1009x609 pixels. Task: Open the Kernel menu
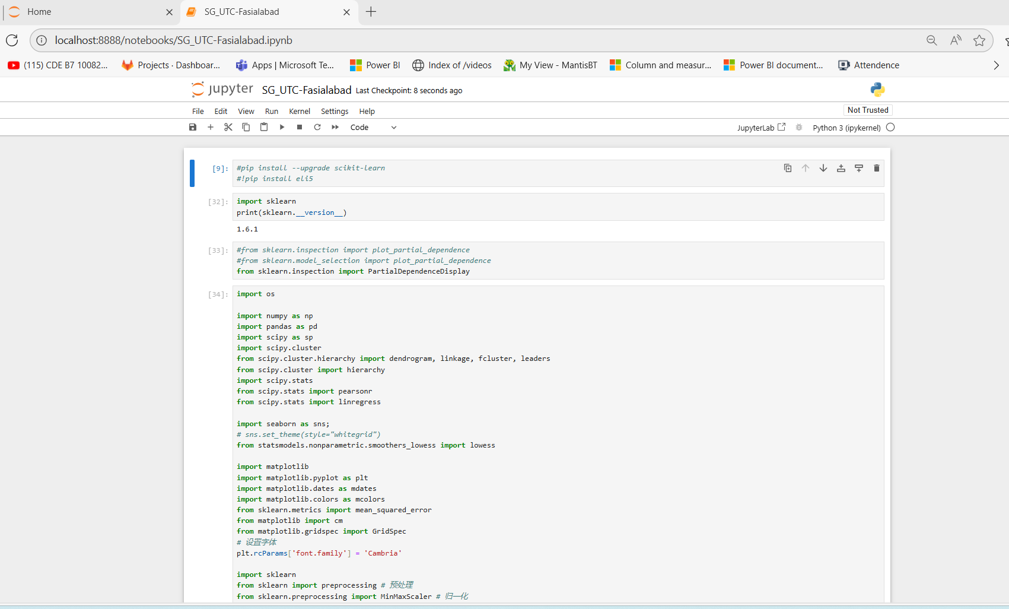[x=300, y=111]
